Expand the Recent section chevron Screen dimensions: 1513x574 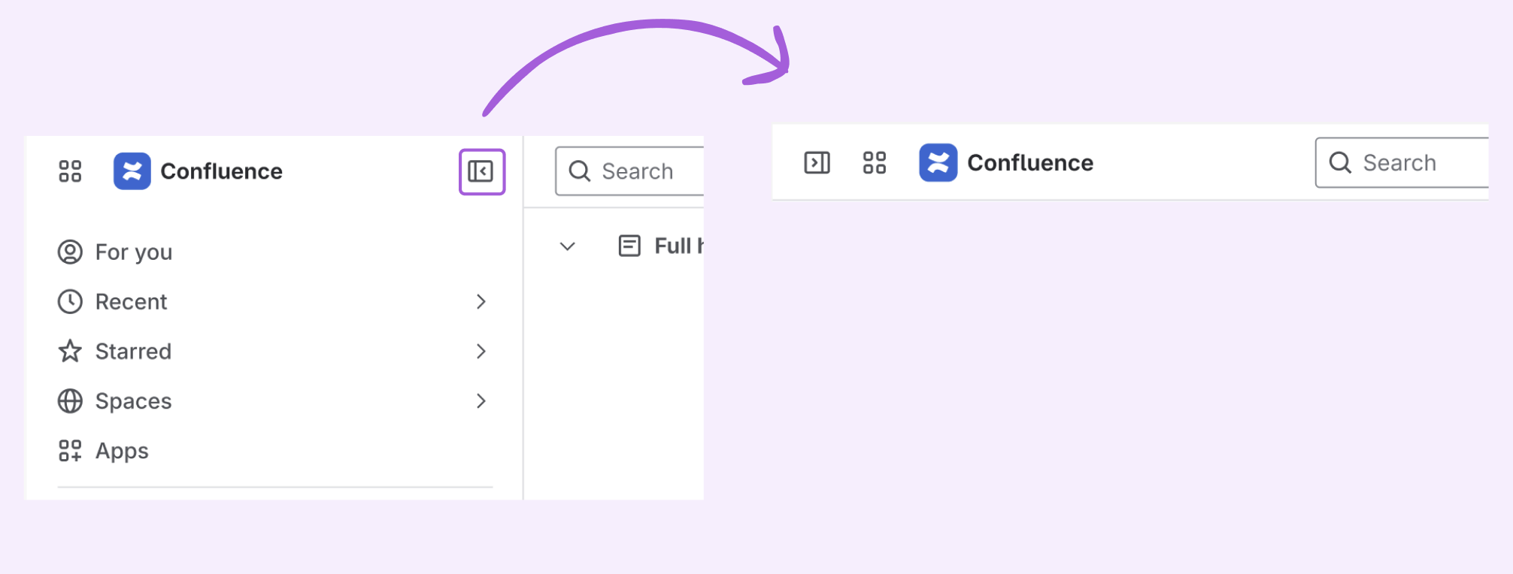pyautogui.click(x=483, y=301)
